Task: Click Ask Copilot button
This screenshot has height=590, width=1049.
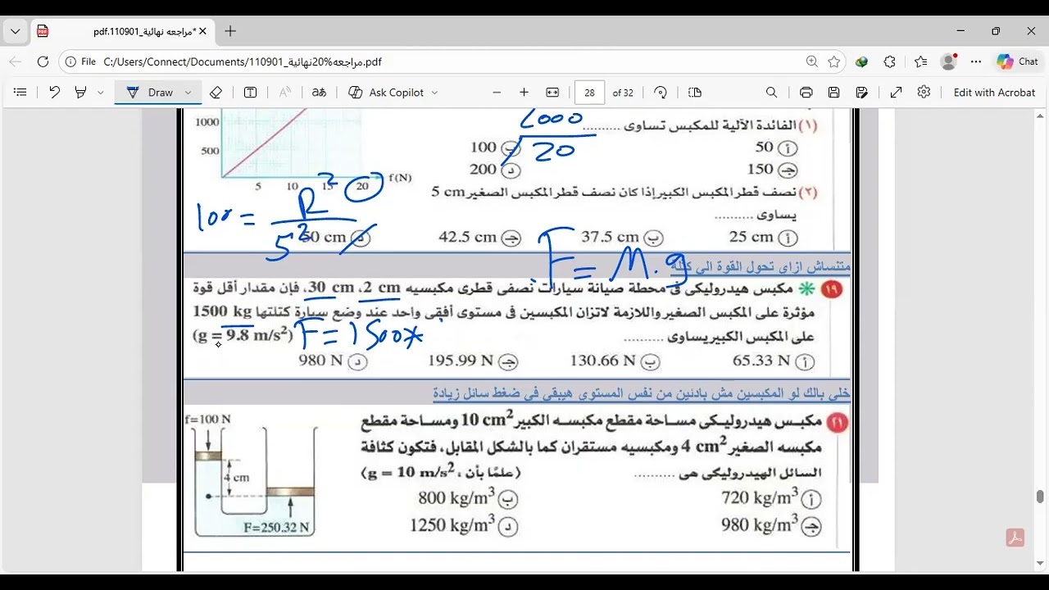Action: (386, 93)
